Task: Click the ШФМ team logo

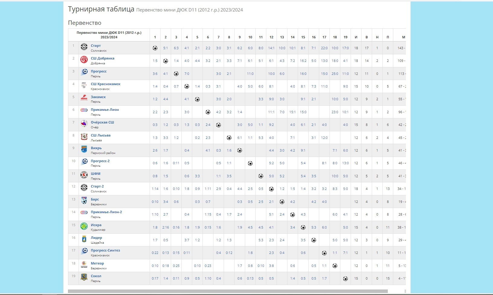Action: pyautogui.click(x=84, y=175)
